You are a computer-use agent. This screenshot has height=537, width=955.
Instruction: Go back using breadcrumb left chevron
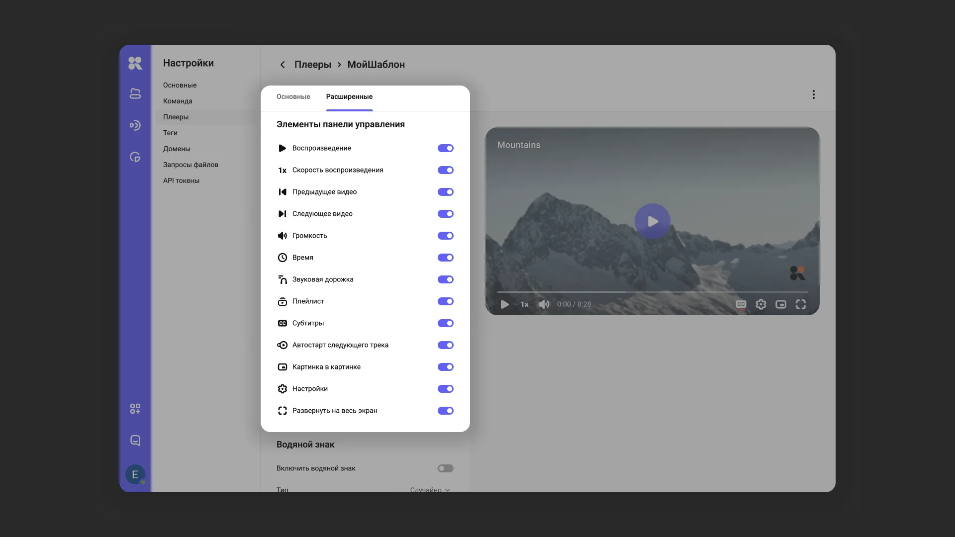283,65
